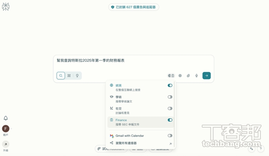
Task: Click the Finance document icon
Action: click(111, 120)
